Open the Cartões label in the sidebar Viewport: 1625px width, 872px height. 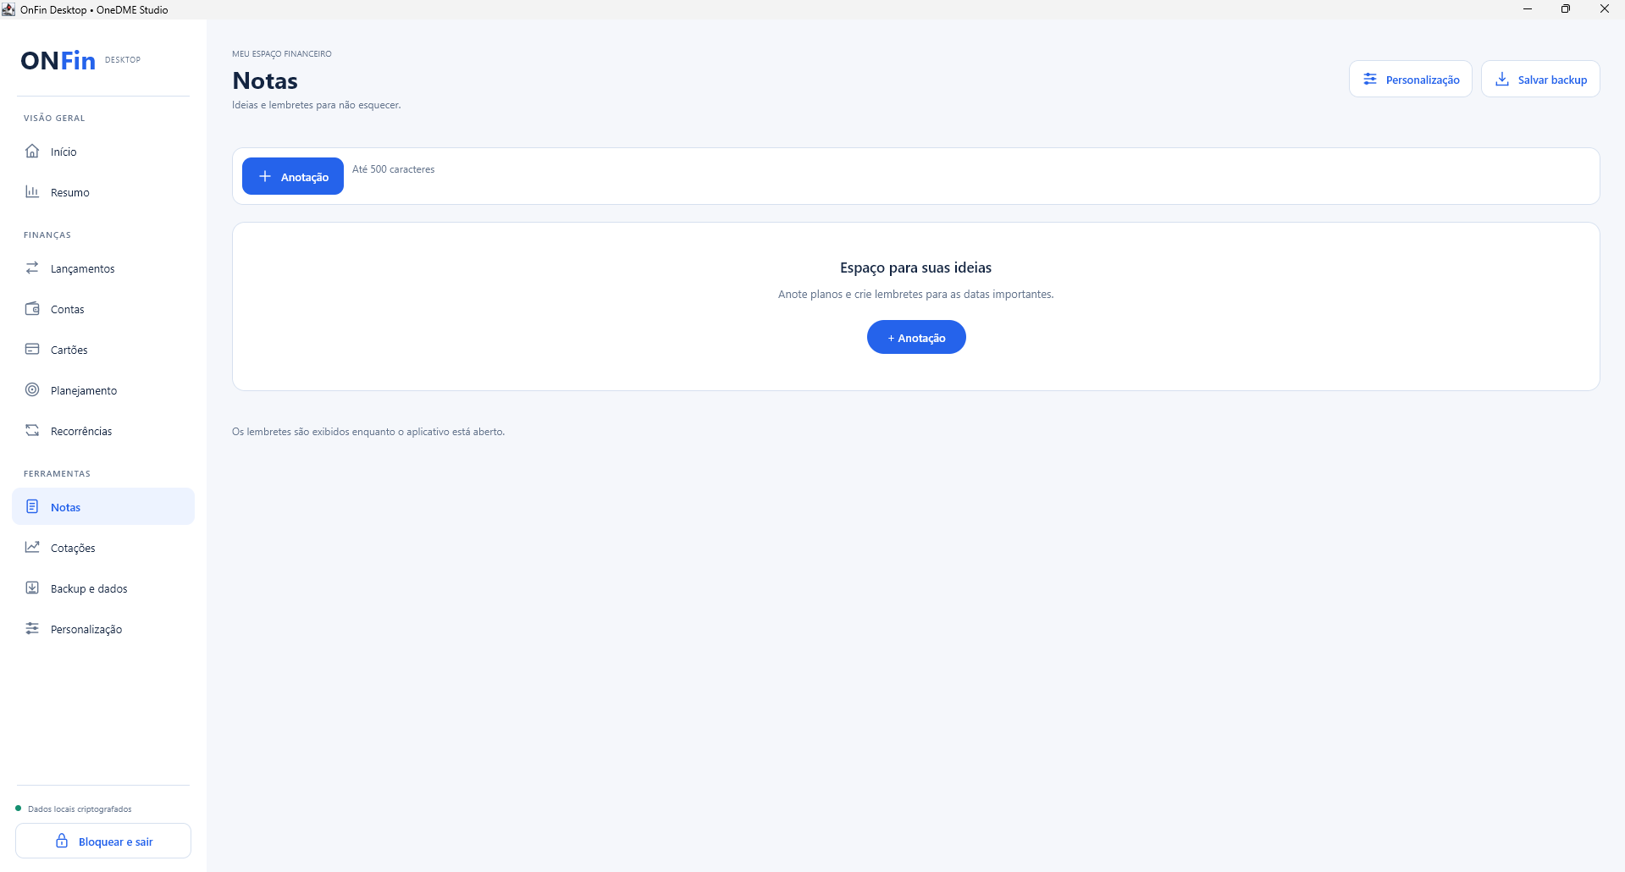click(69, 350)
